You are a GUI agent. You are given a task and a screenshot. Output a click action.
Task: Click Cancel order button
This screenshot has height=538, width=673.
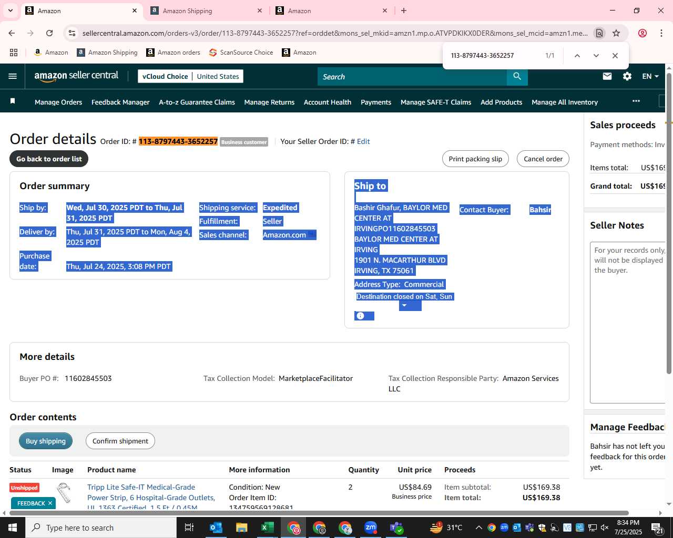[x=543, y=159]
